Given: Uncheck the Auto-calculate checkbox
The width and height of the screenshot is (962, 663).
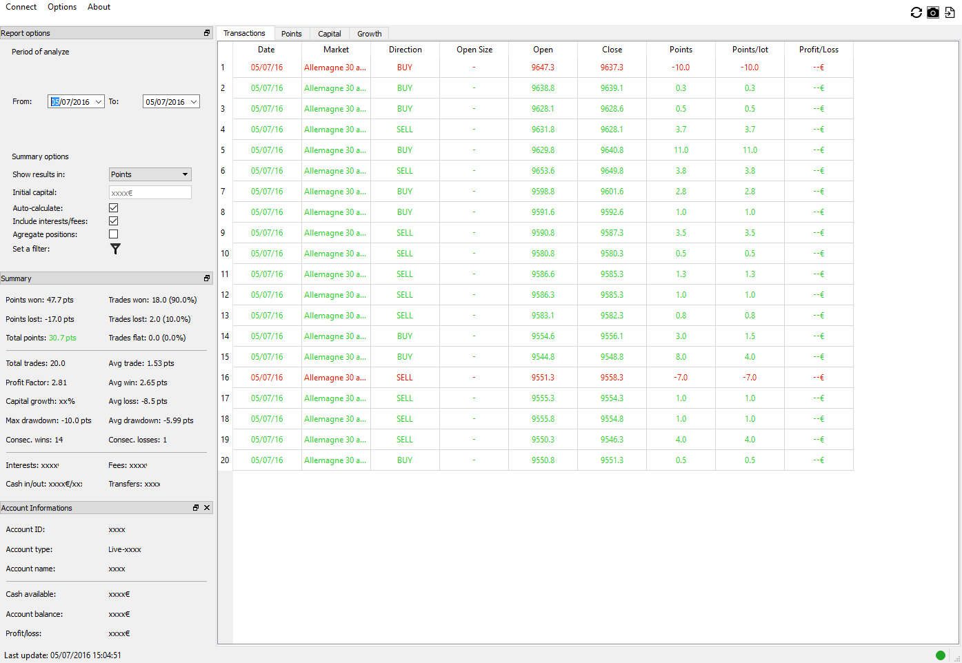Looking at the screenshot, I should (114, 208).
